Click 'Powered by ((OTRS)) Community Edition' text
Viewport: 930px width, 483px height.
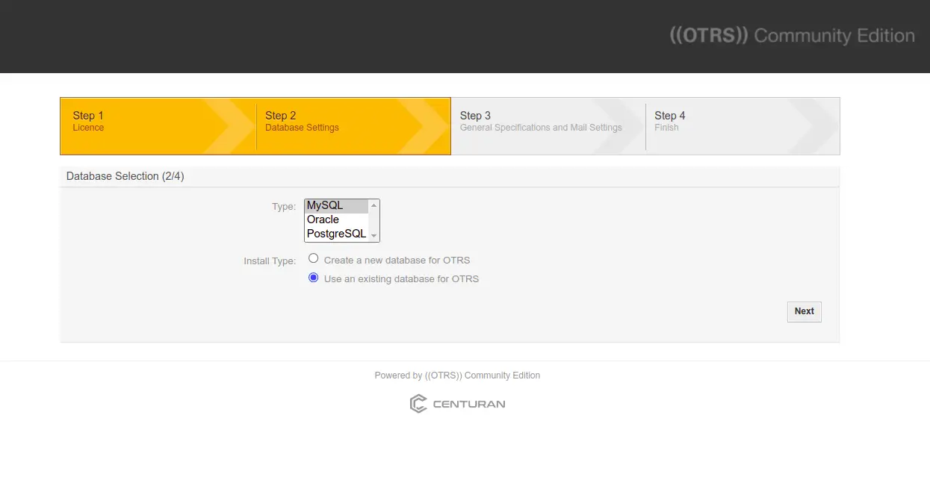click(x=457, y=376)
